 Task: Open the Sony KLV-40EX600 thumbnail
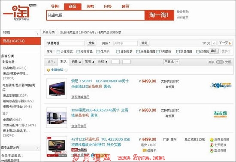pyautogui.click(x=57, y=89)
